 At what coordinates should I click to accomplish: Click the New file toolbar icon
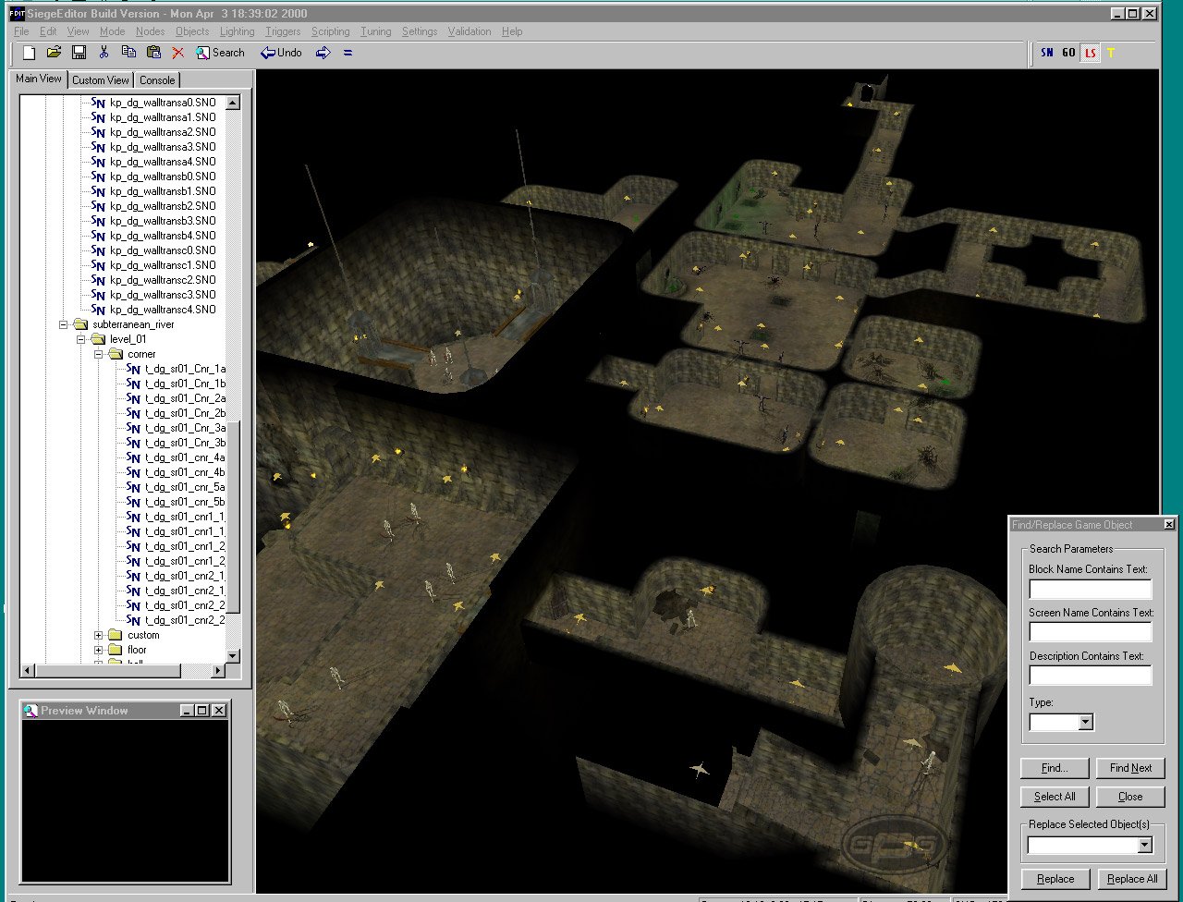pos(29,53)
